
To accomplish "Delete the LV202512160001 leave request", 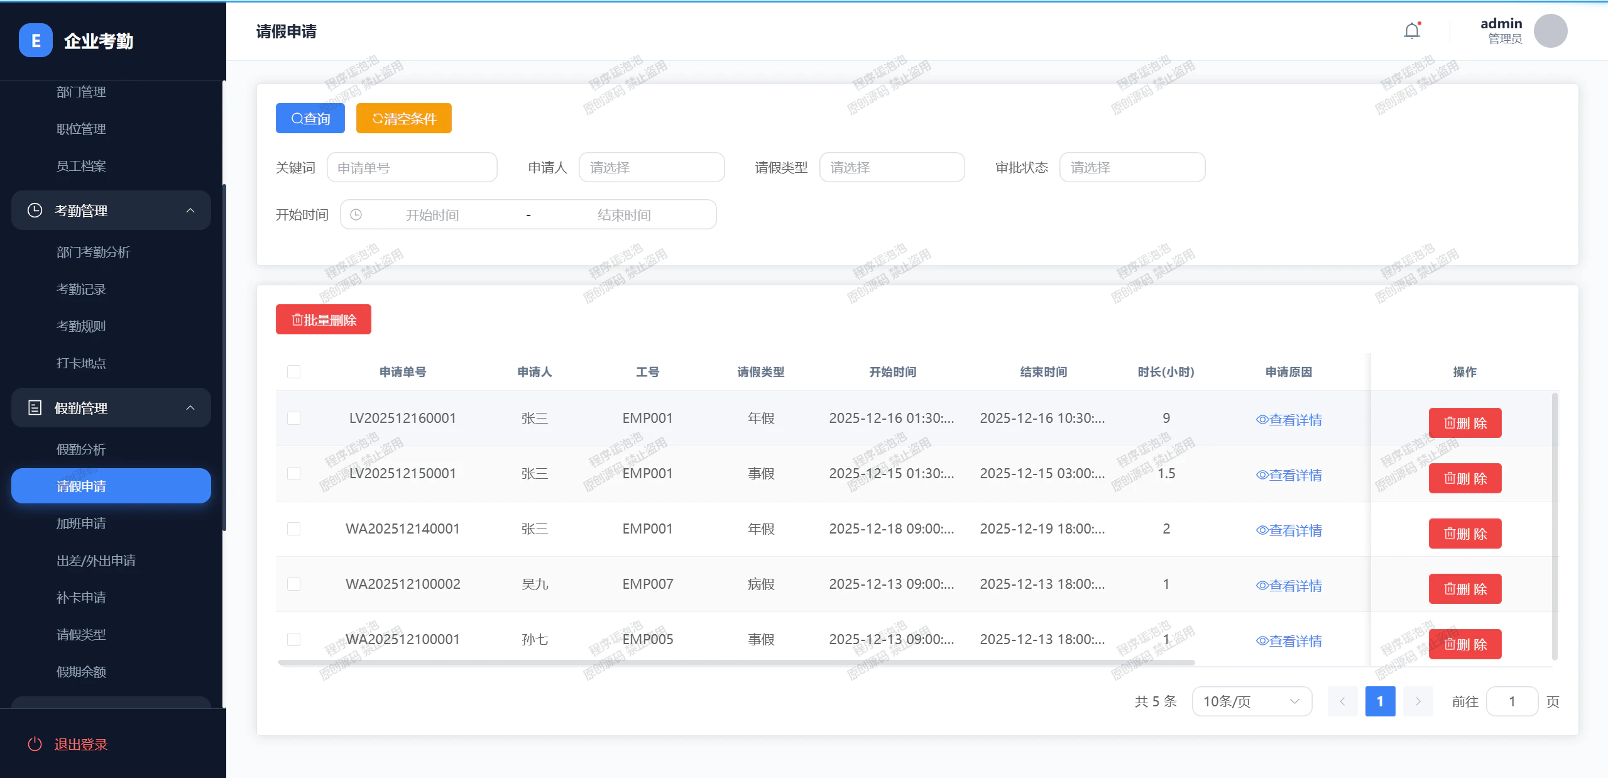I will pyautogui.click(x=1465, y=423).
